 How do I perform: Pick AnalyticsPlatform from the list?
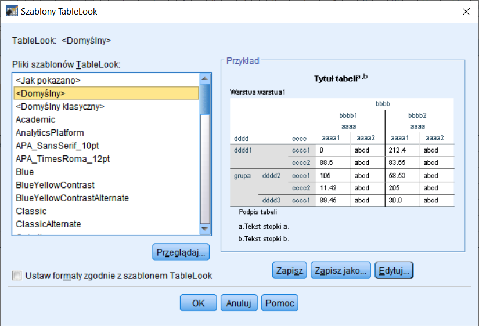106,133
